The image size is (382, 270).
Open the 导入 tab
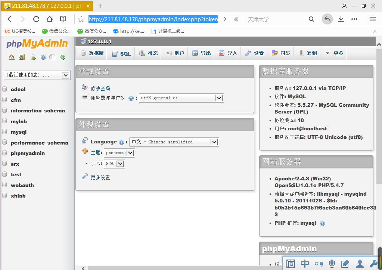[x=228, y=53]
